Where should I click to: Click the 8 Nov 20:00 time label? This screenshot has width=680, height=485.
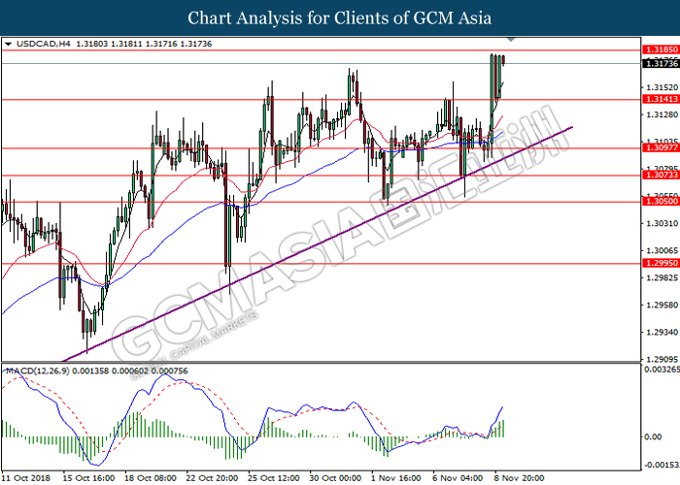tap(520, 478)
